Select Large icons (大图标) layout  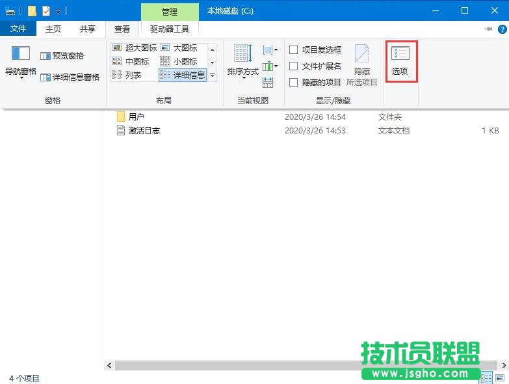[179, 48]
